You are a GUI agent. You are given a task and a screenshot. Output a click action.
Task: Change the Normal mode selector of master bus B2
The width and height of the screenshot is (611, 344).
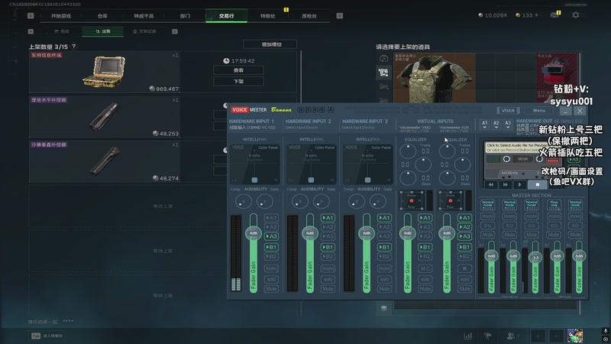click(x=575, y=203)
